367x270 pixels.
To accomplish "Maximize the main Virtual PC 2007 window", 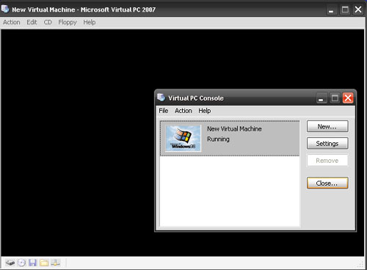I will click(x=345, y=10).
